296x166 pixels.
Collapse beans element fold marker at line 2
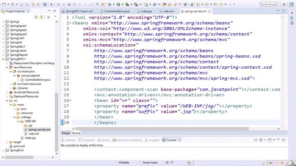tap(70, 23)
